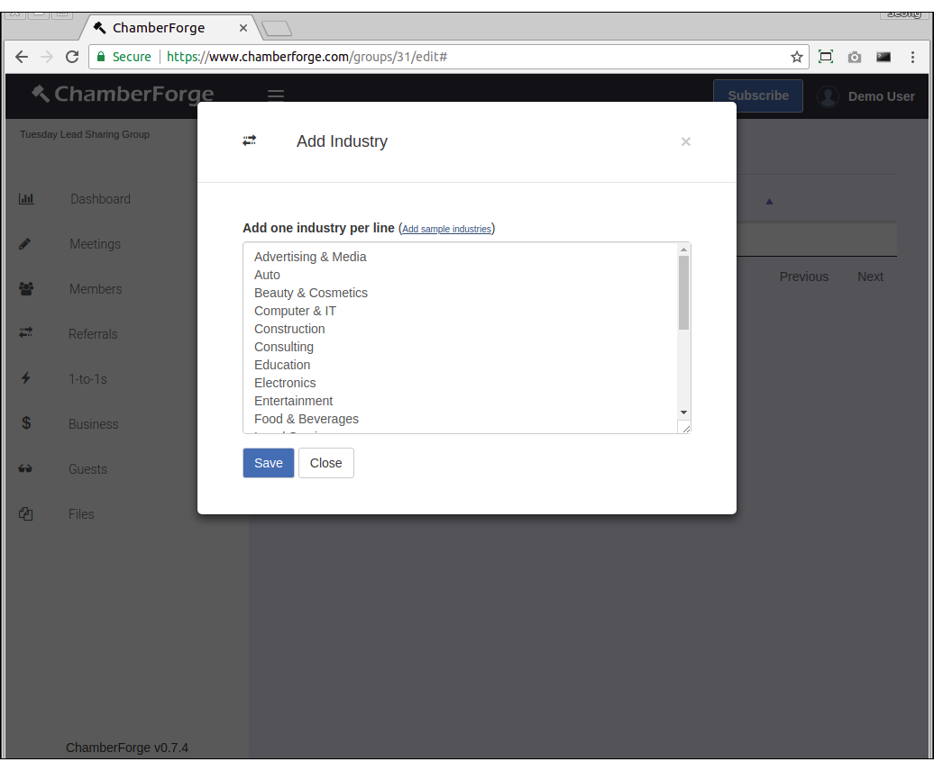Open the Add Industry exchange icon

pos(249,141)
